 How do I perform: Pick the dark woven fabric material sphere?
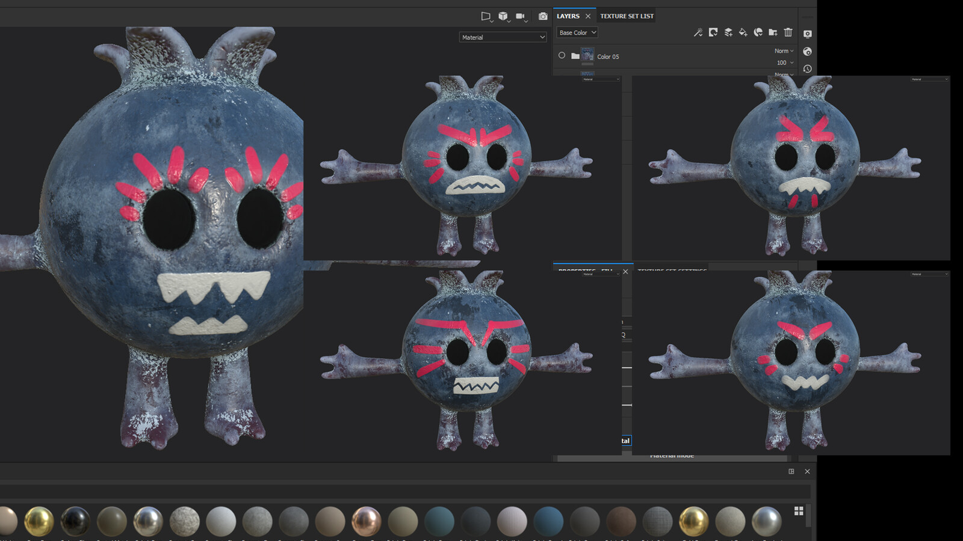pyautogui.click(x=657, y=521)
